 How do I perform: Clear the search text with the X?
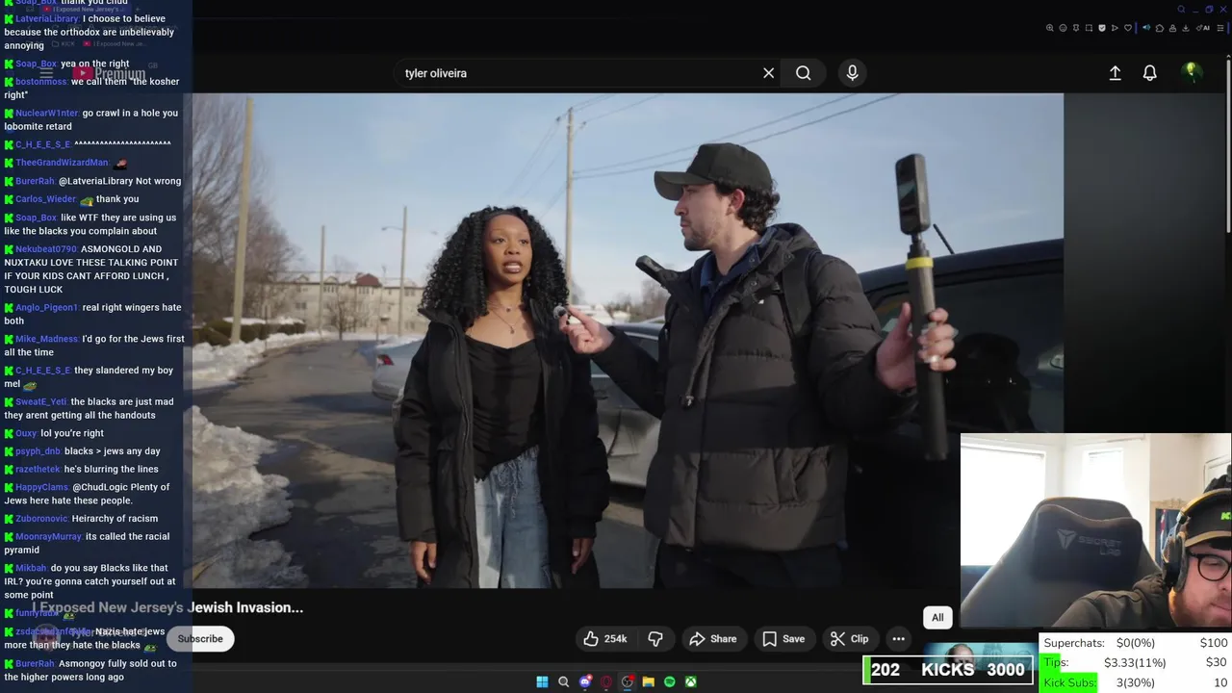point(768,73)
